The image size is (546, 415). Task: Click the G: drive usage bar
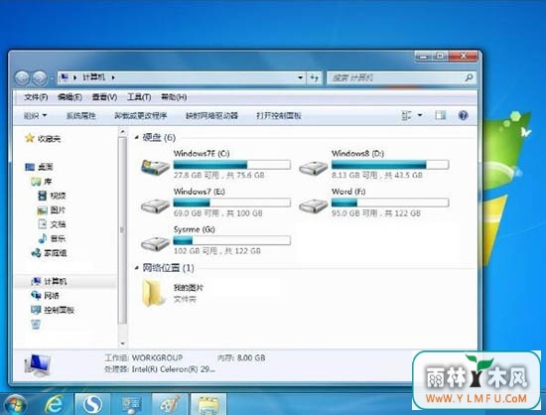[232, 240]
